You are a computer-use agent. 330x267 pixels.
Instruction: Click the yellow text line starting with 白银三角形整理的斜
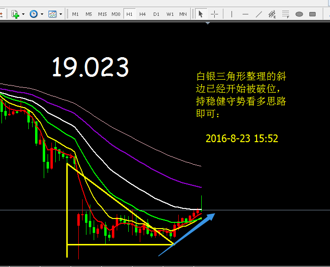tap(241, 76)
